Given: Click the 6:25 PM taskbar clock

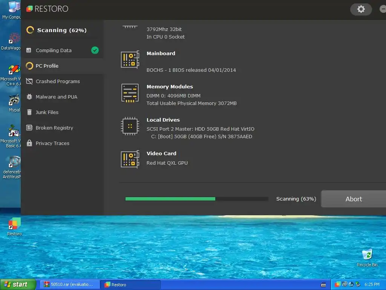Looking at the screenshot, I should coord(372,285).
